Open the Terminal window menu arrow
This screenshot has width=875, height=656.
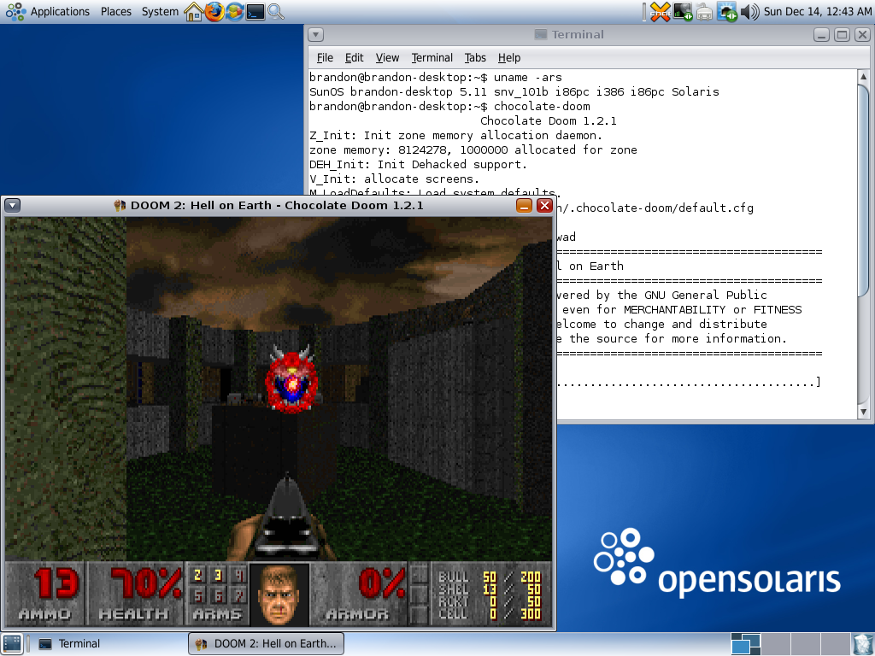point(315,35)
